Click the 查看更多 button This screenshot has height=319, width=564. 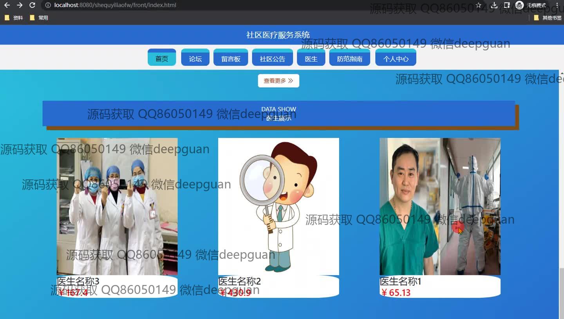(278, 81)
